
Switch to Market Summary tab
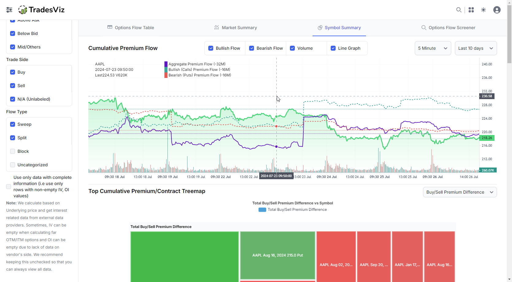(x=236, y=28)
